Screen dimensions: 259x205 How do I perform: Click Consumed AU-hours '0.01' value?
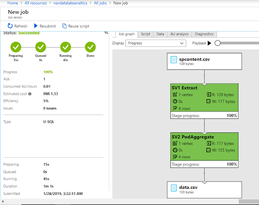47,86
